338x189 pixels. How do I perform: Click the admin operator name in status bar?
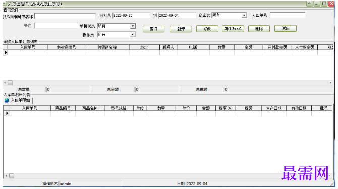tap(65, 184)
